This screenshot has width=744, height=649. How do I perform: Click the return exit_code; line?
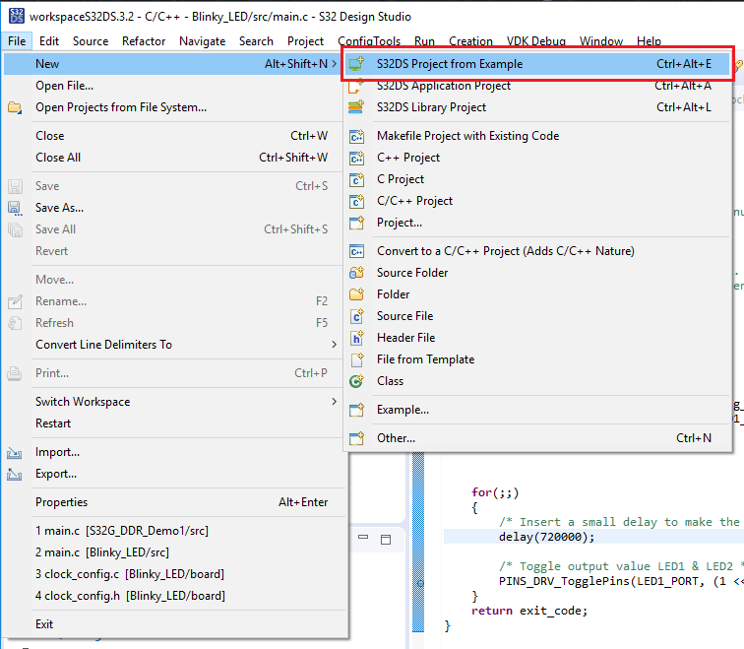pyautogui.click(x=529, y=611)
